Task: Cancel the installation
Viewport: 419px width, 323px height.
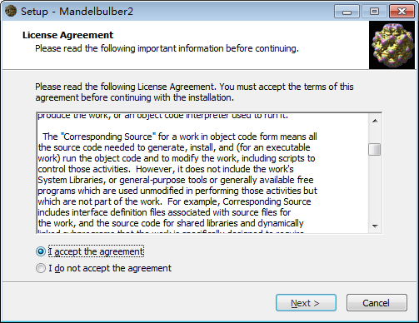Action: [x=377, y=303]
